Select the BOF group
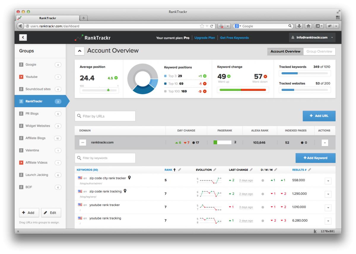Viewport: 356px width, 254px height. [40, 187]
